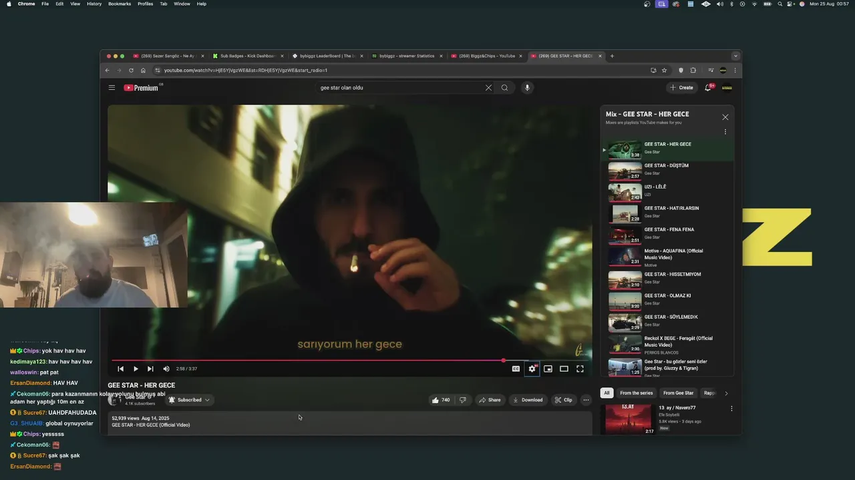This screenshot has width=855, height=480.
Task: Open macOS Spotlight search icon
Action: 780,4
